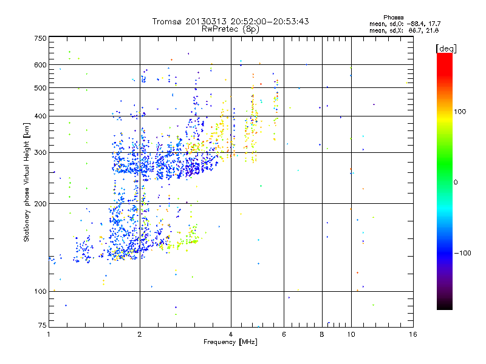Click the colorbar tick label '-100'
The height and width of the screenshot is (364, 486).
click(462, 253)
